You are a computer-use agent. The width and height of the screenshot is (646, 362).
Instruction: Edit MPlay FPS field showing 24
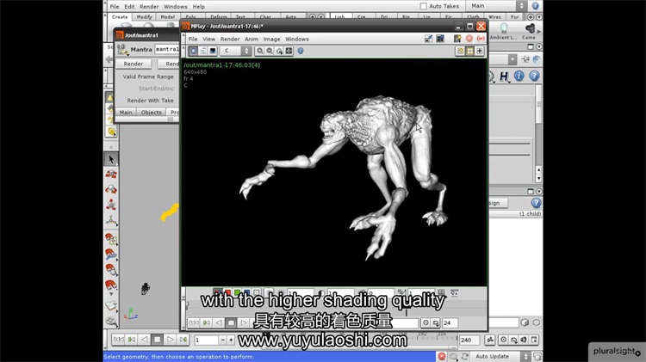450,323
